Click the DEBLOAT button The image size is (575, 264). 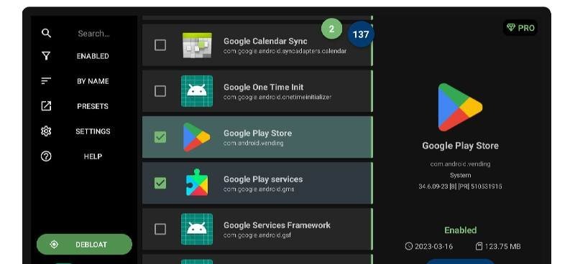pyautogui.click(x=84, y=244)
